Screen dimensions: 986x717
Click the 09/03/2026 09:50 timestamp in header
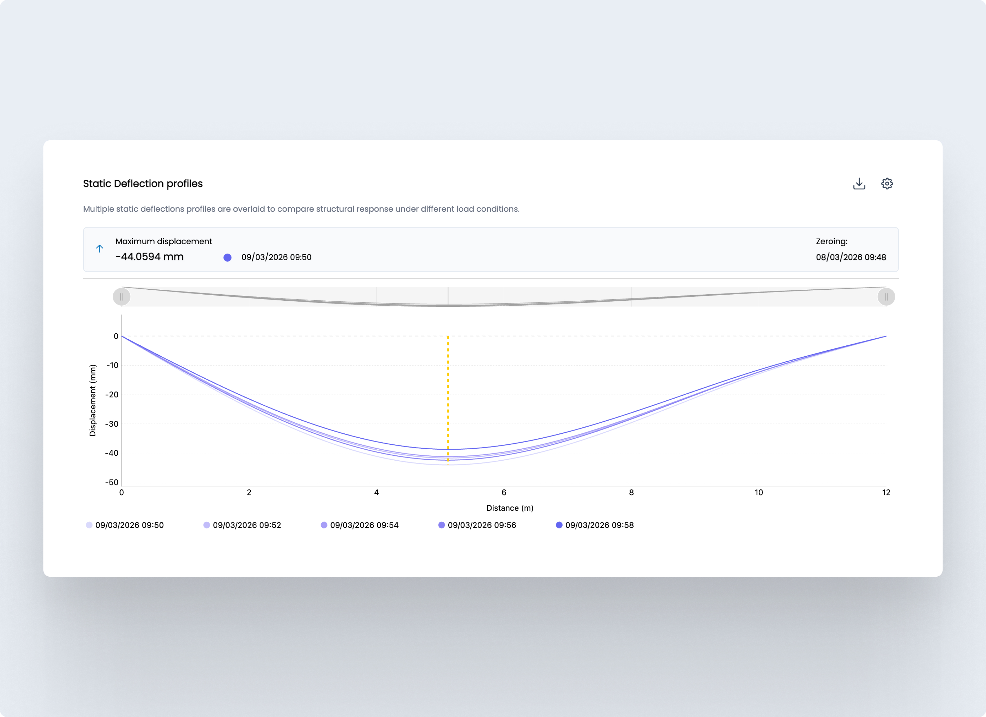tap(276, 257)
